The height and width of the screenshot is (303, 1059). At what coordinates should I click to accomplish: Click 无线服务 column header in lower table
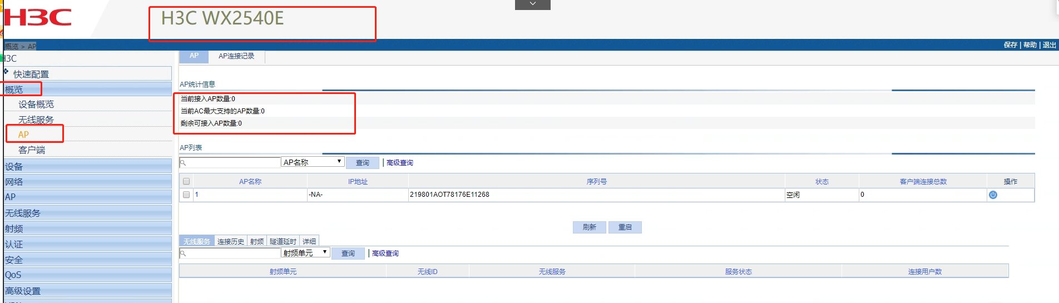(x=552, y=272)
